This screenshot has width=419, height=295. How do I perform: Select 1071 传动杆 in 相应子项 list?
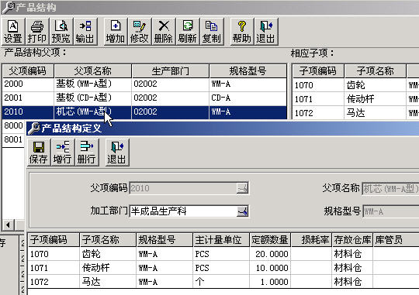click(x=355, y=99)
